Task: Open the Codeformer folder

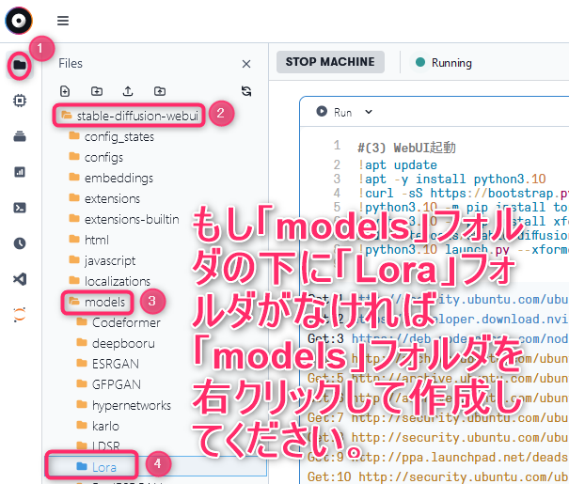Action: 119,322
